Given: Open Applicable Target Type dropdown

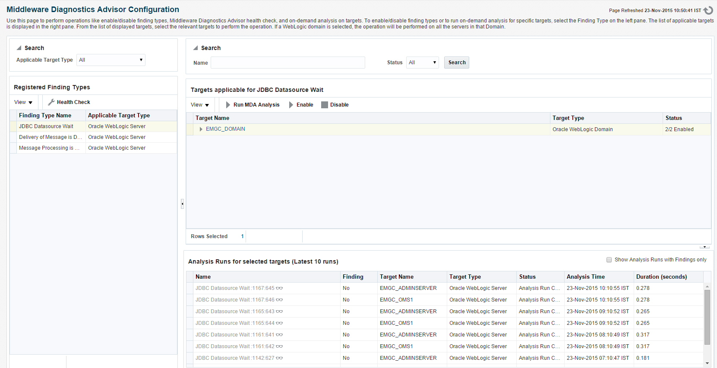Looking at the screenshot, I should pos(111,60).
